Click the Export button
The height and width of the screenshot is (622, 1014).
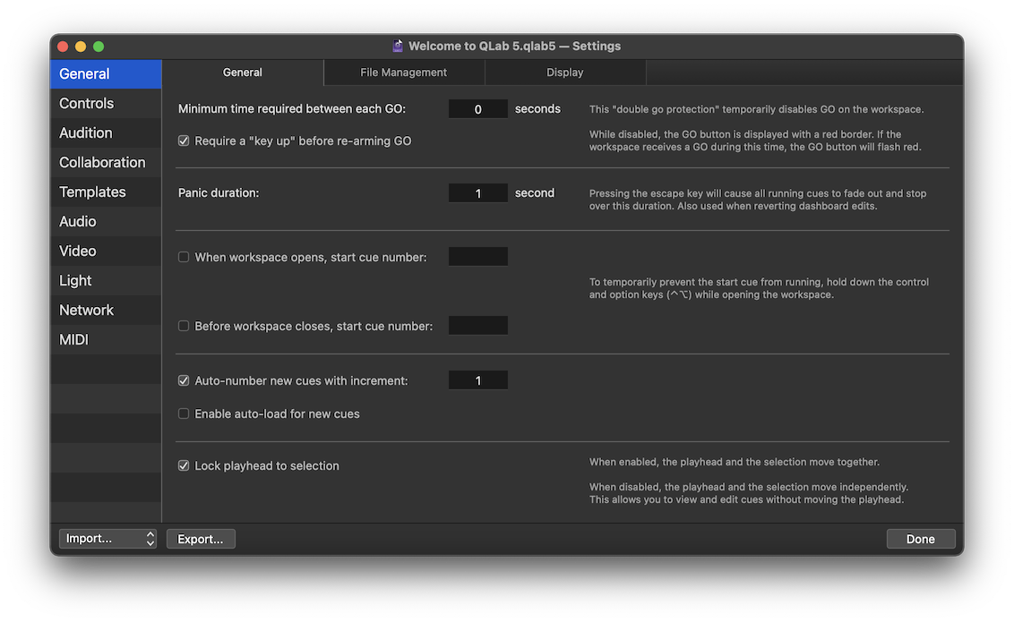201,539
